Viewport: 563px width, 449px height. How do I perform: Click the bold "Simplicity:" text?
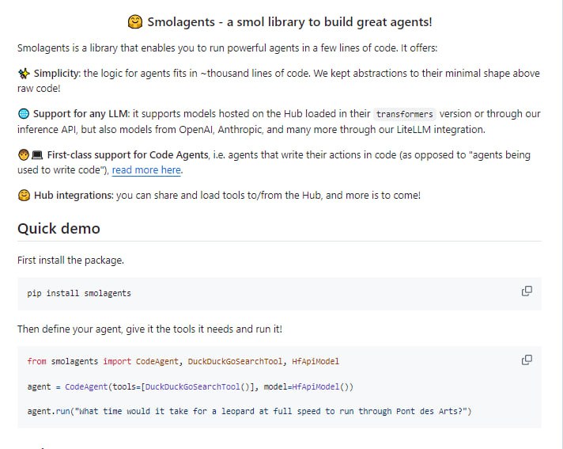[x=57, y=74]
